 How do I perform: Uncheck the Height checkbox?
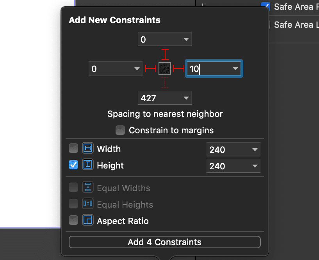click(73, 165)
